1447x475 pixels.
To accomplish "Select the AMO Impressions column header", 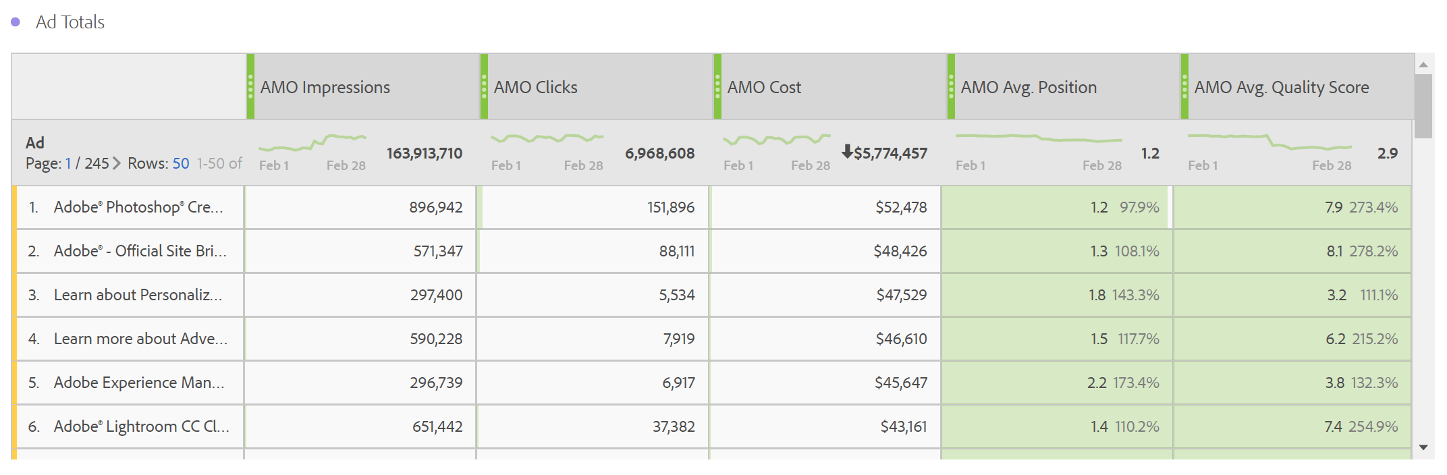I will click(325, 87).
